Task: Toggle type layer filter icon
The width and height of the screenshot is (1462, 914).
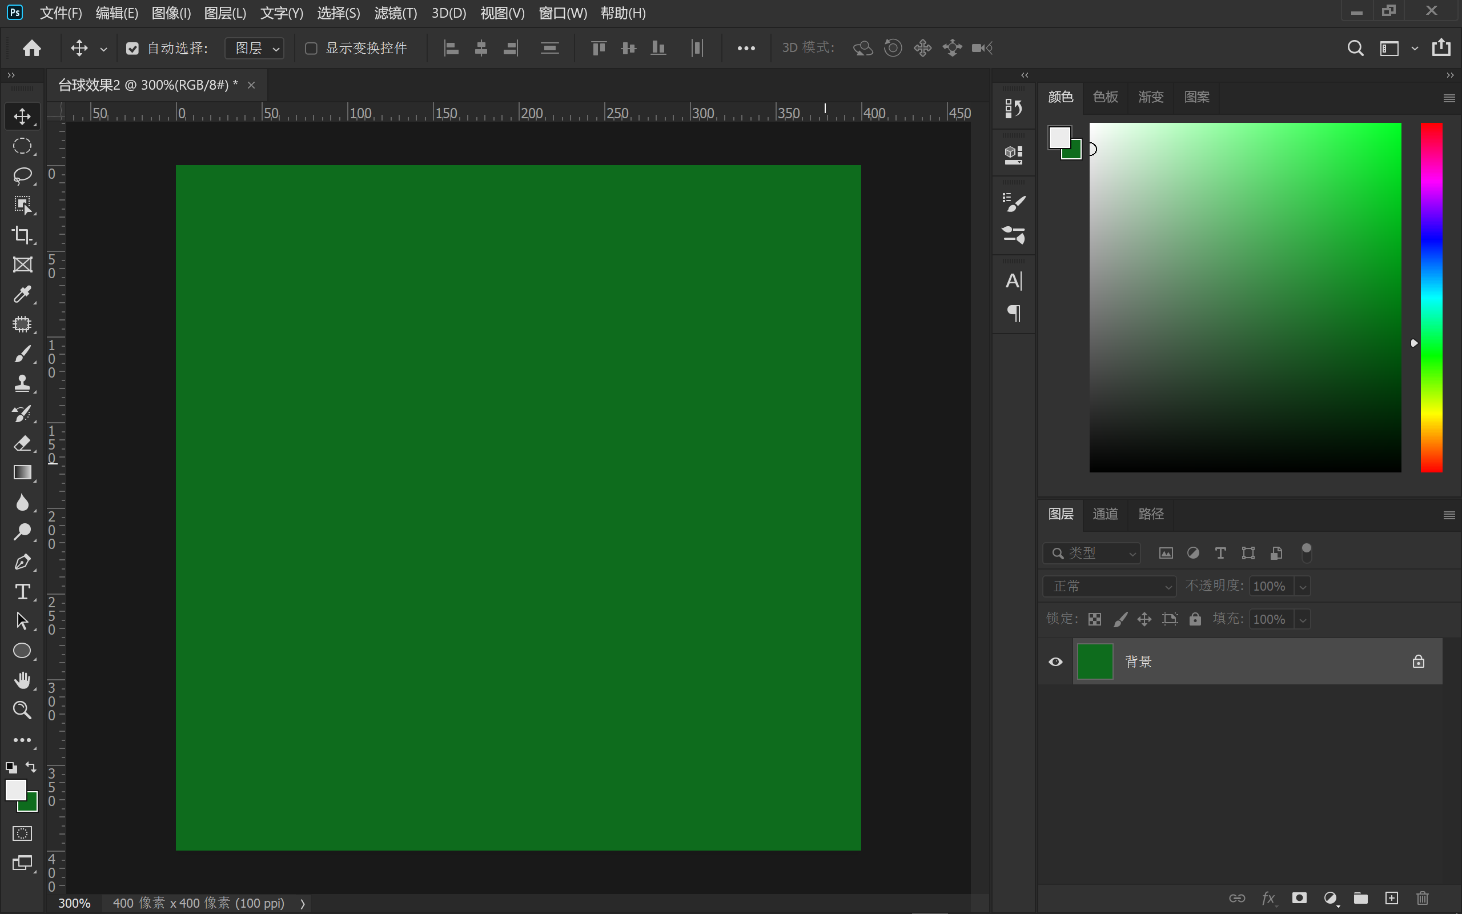Action: pyautogui.click(x=1220, y=553)
